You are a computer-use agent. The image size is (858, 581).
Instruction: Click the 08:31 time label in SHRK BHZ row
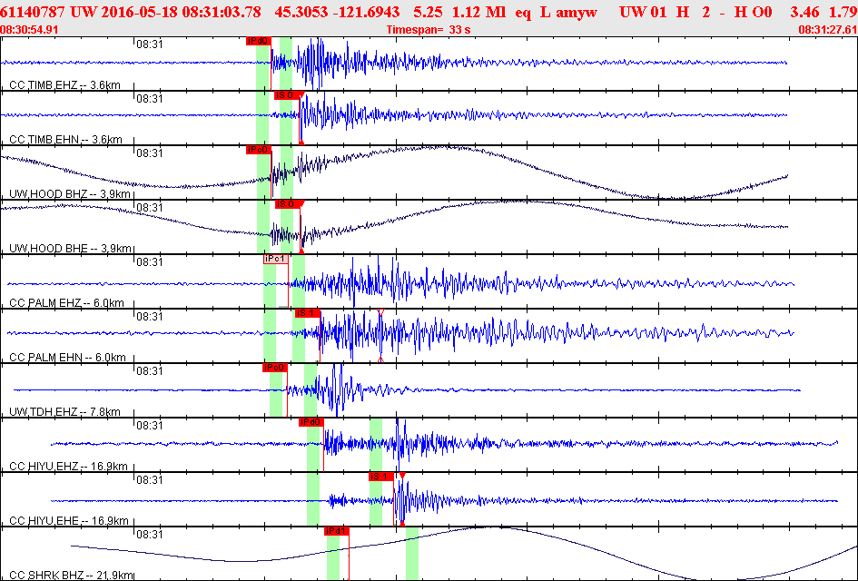(x=150, y=534)
